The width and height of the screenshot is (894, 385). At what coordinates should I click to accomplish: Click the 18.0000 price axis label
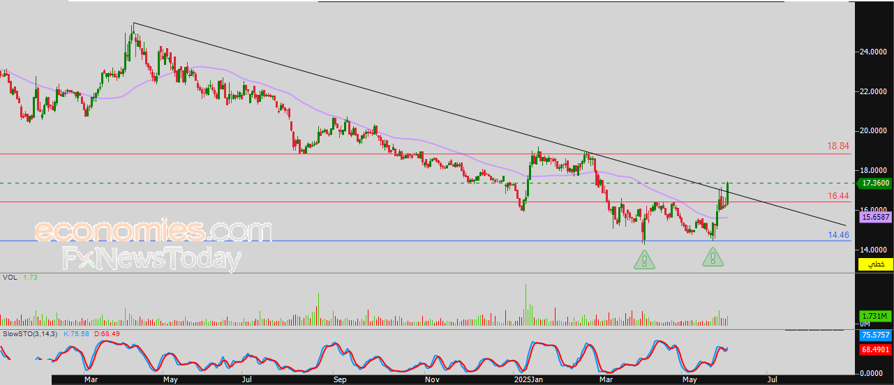point(873,170)
